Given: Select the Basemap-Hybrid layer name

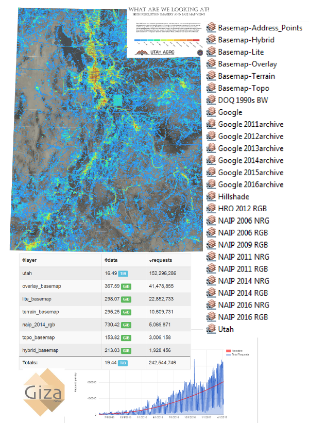Looking at the screenshot, I should point(246,40).
